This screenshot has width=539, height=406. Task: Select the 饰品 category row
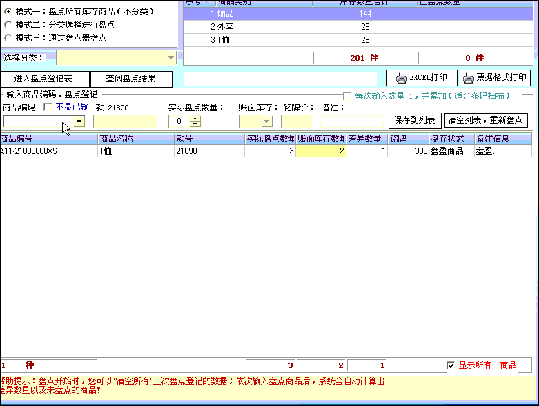point(358,14)
